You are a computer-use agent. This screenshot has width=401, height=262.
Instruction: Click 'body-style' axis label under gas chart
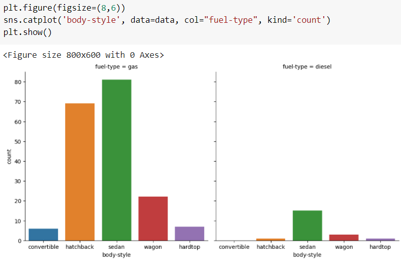(116, 254)
